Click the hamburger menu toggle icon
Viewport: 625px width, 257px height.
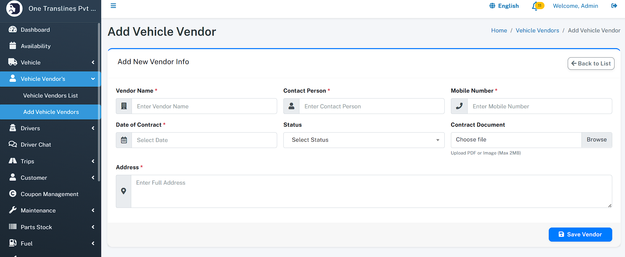point(113,6)
